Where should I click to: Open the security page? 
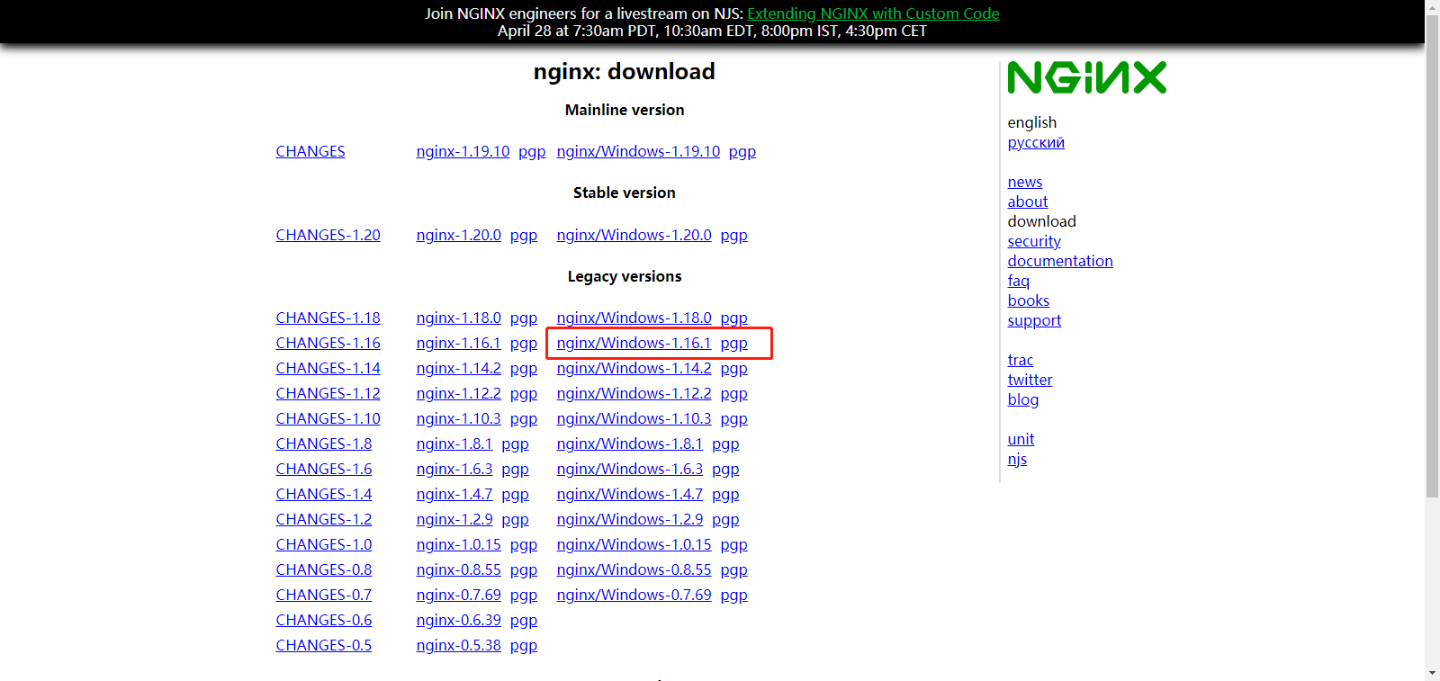(1034, 241)
